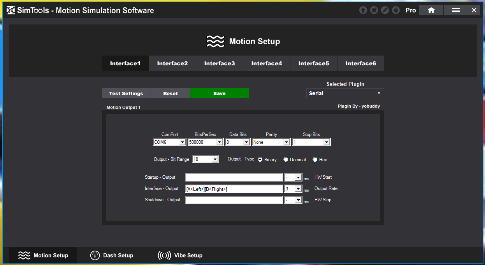
Task: Switch to the Interface5 tab
Action: pyautogui.click(x=314, y=63)
